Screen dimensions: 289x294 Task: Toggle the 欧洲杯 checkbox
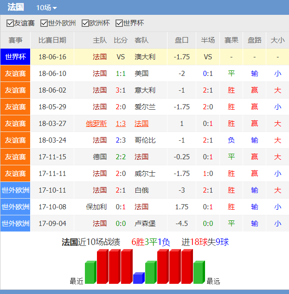pyautogui.click(x=85, y=23)
